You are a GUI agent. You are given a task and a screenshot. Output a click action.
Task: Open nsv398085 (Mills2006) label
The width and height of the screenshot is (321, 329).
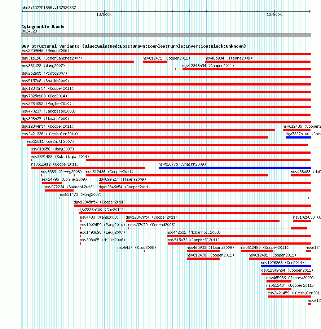tap(102, 240)
